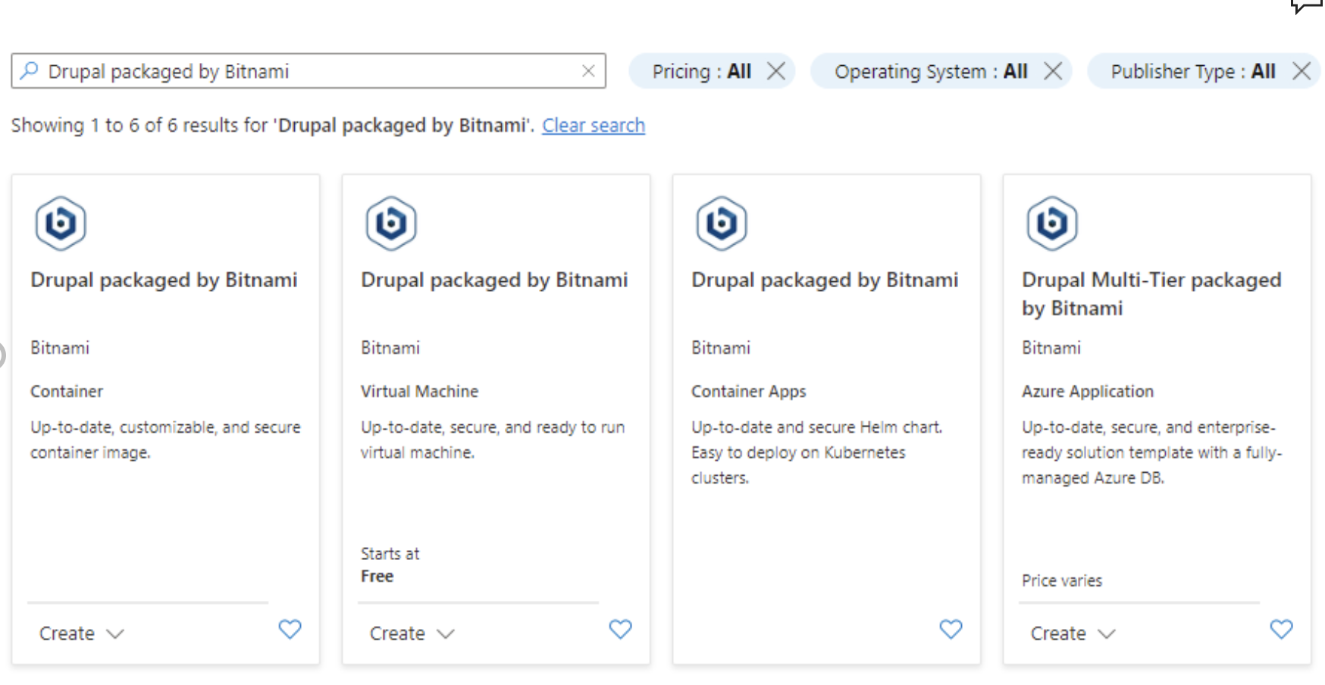
Task: Click the Bitnami logo on the Container Apps card
Action: pos(722,223)
